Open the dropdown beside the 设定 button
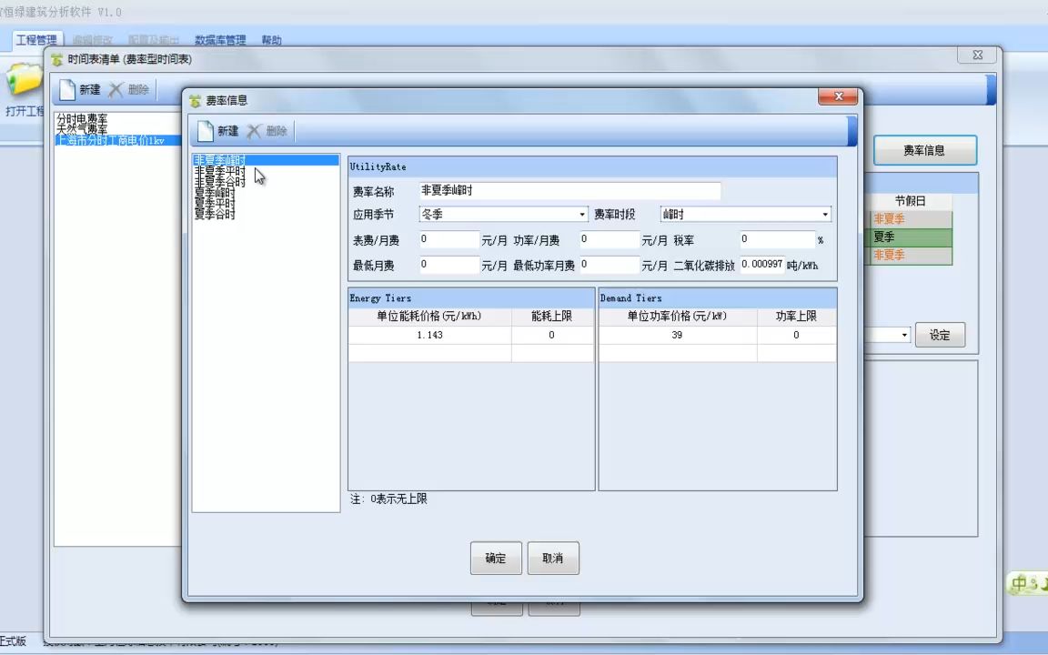Viewport: 1048px width, 655px height. (x=902, y=335)
